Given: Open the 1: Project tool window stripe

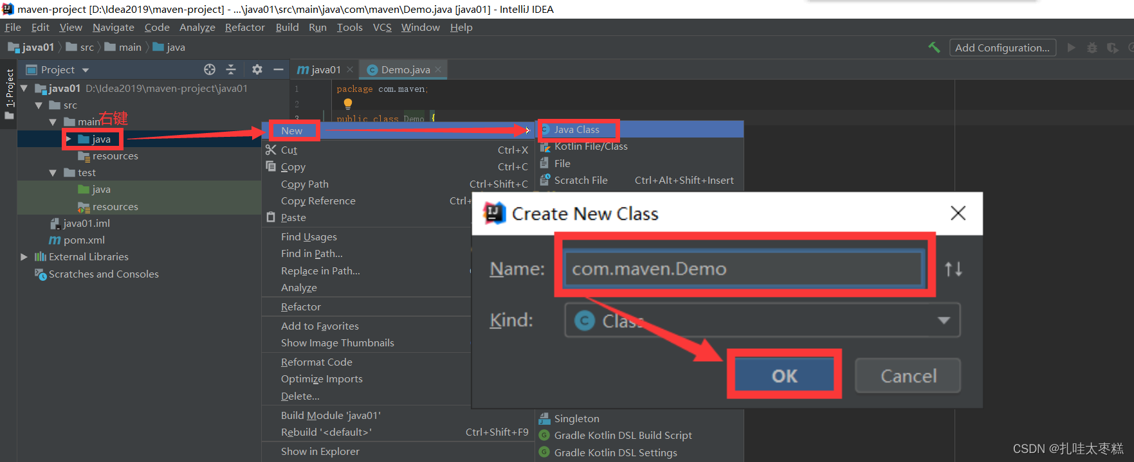Looking at the screenshot, I should 9,94.
